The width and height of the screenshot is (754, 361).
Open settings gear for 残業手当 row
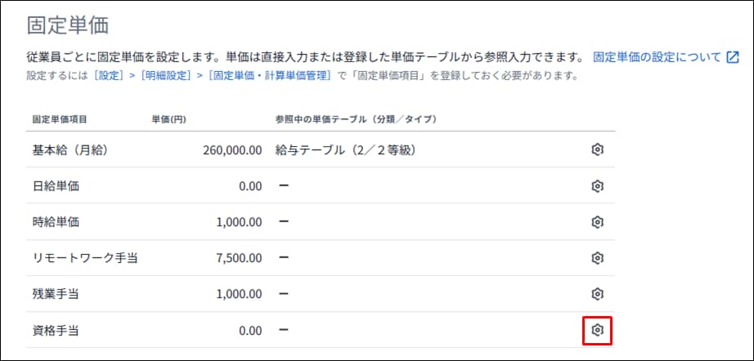[x=597, y=293]
